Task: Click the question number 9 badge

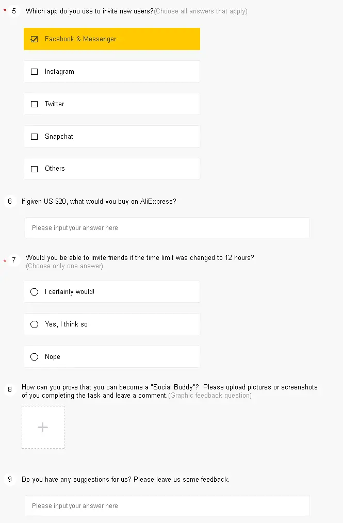Action: point(10,479)
